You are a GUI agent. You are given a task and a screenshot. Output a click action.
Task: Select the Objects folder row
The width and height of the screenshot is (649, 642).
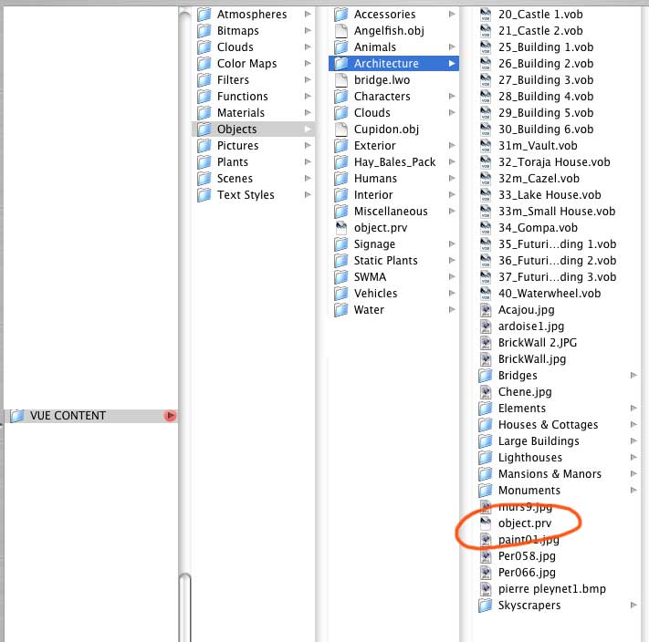pos(254,129)
